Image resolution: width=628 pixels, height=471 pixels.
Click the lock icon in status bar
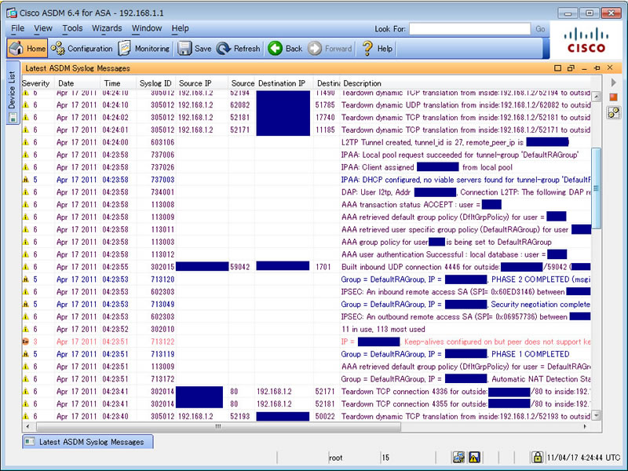coord(538,457)
